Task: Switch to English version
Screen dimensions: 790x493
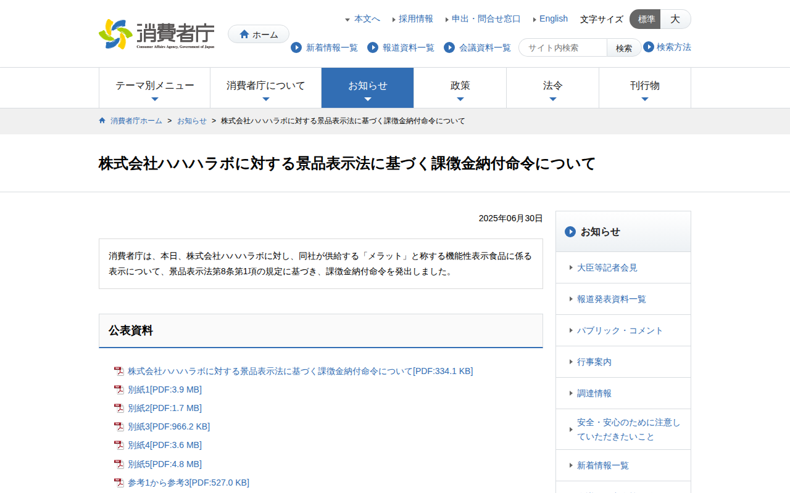Action: click(x=554, y=19)
